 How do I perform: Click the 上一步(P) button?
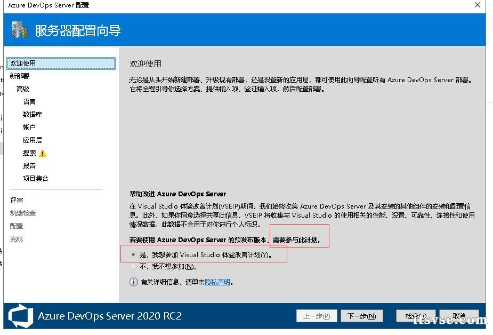point(317,316)
